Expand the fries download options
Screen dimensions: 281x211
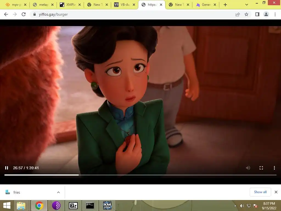[x=58, y=192]
